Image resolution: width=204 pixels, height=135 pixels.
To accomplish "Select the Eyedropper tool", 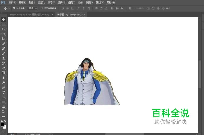I will coord(3,44).
